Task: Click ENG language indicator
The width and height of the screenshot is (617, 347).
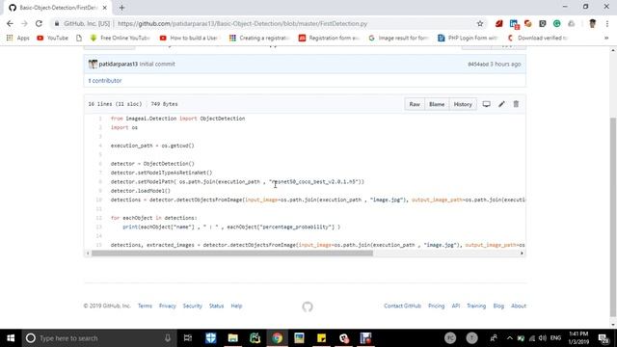Action: coord(555,338)
